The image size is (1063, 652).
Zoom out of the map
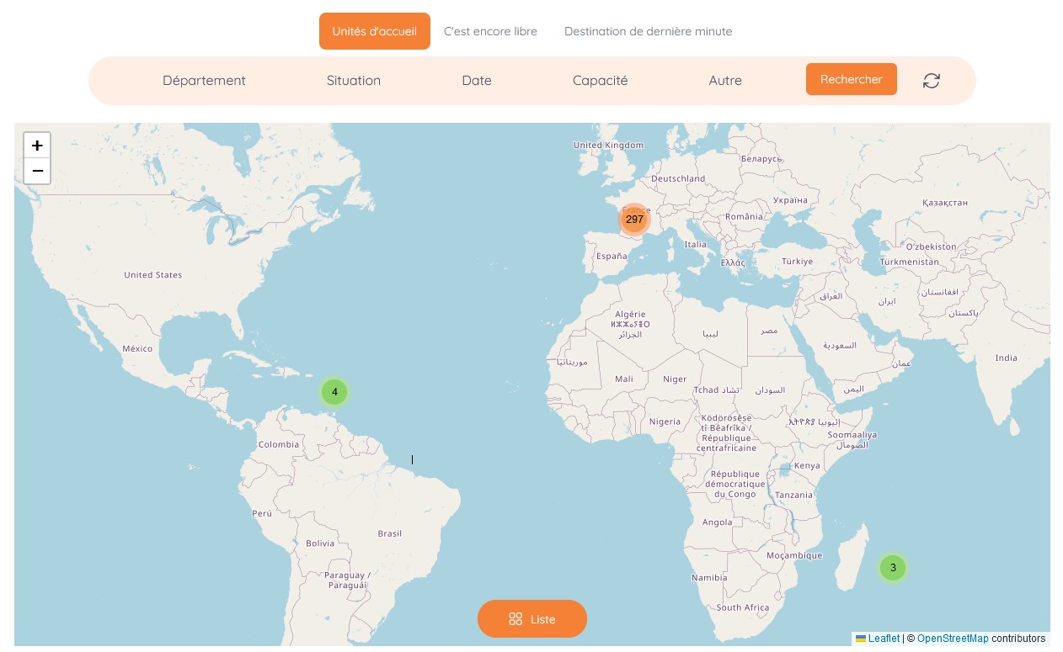click(x=37, y=171)
